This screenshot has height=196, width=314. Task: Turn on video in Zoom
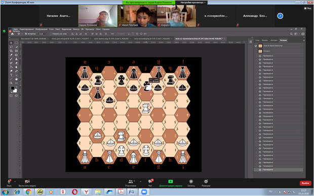click(27, 183)
